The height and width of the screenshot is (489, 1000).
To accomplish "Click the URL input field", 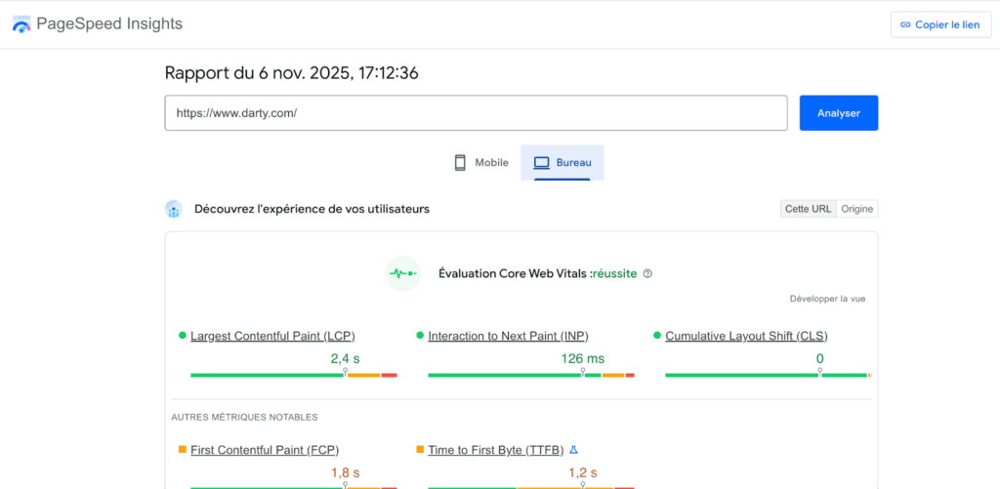I will (476, 113).
